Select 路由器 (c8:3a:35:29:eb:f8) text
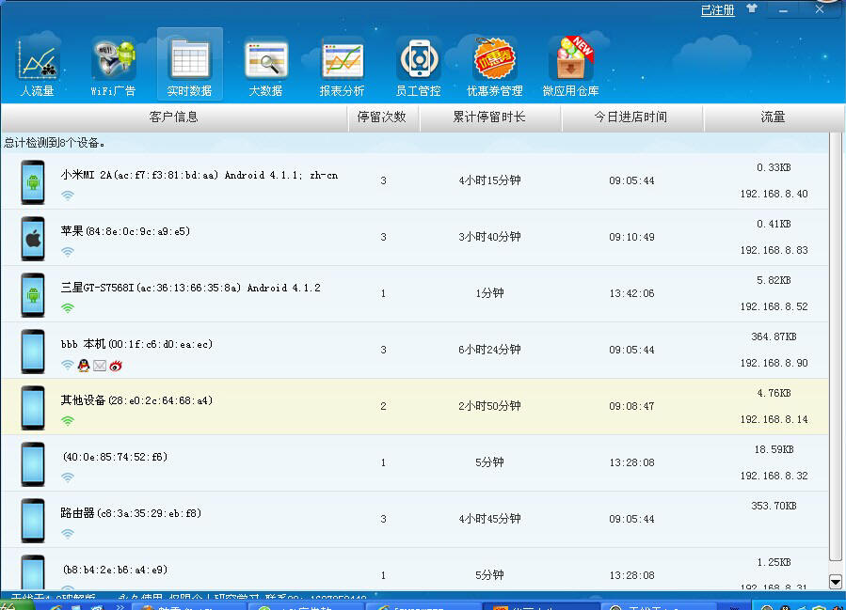Viewport: 846px width, 610px height. tap(131, 513)
